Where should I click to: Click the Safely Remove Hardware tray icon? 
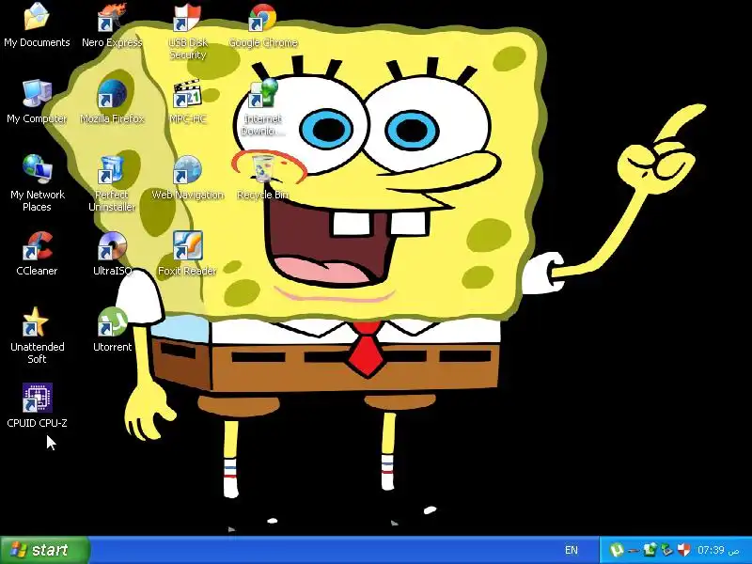pyautogui.click(x=666, y=550)
